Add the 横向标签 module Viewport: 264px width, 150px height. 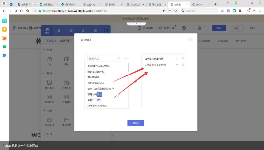point(67,122)
